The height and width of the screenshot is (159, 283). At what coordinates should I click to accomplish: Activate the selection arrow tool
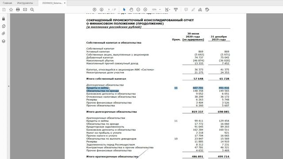124,10
